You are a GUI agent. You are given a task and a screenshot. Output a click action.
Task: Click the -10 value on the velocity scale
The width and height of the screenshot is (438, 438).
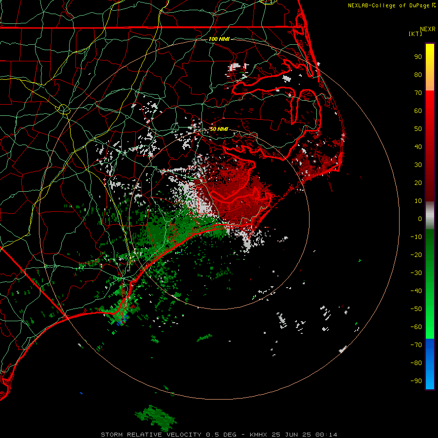click(x=416, y=237)
